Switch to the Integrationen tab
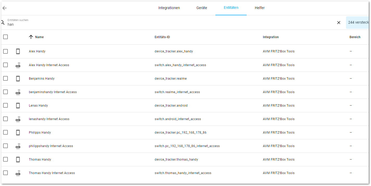371x186 pixels. click(169, 8)
